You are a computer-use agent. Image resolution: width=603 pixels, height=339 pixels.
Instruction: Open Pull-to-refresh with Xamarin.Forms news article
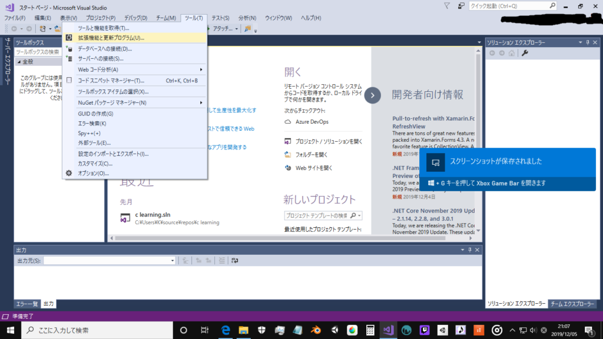[x=433, y=122]
